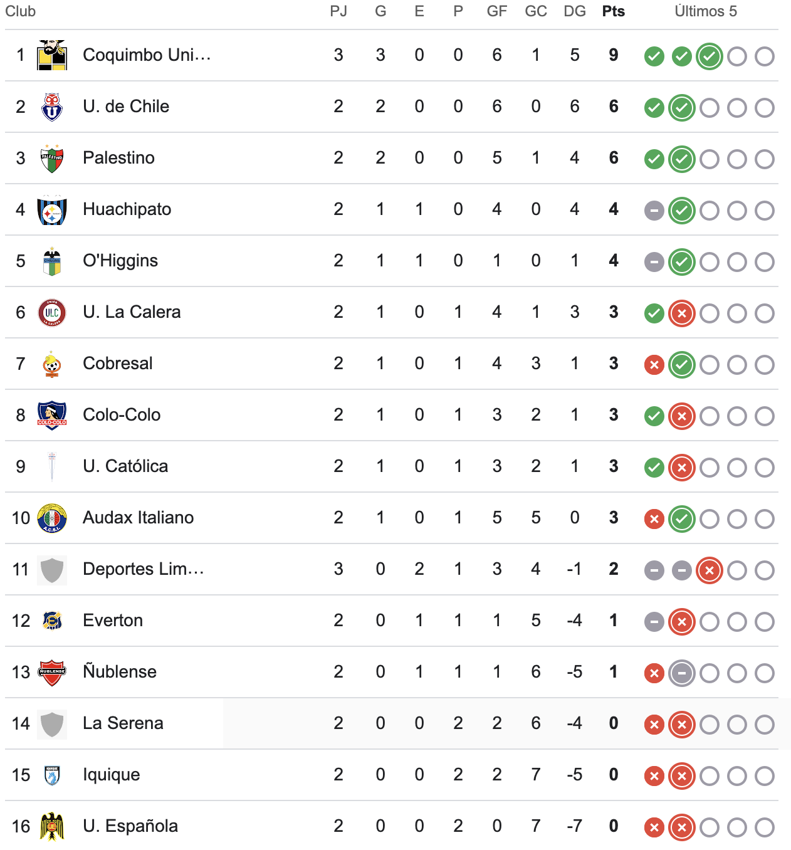Click Huachipato's first draw indicator
The image size is (791, 850).
(654, 211)
